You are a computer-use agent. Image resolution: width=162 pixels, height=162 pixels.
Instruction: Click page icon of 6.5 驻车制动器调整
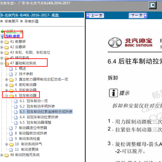pyautogui.click(x=16, y=123)
